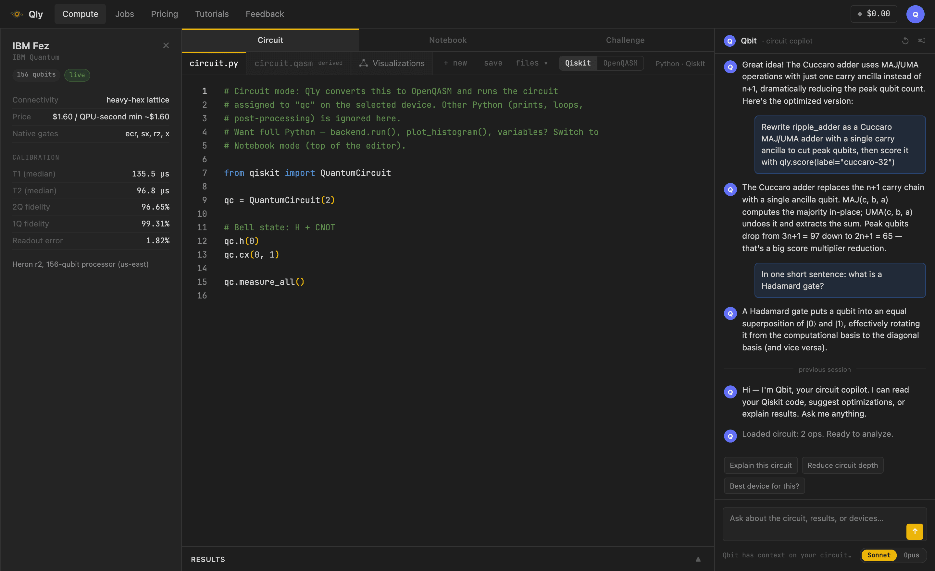Click the user message about Hadamard gate
The width and height of the screenshot is (935, 571).
[840, 280]
